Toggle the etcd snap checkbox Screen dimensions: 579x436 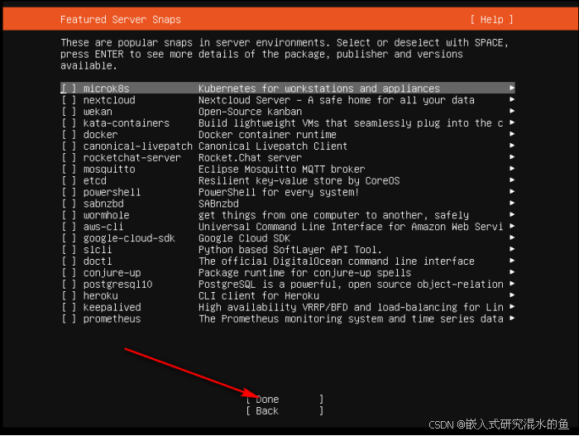[x=69, y=180]
